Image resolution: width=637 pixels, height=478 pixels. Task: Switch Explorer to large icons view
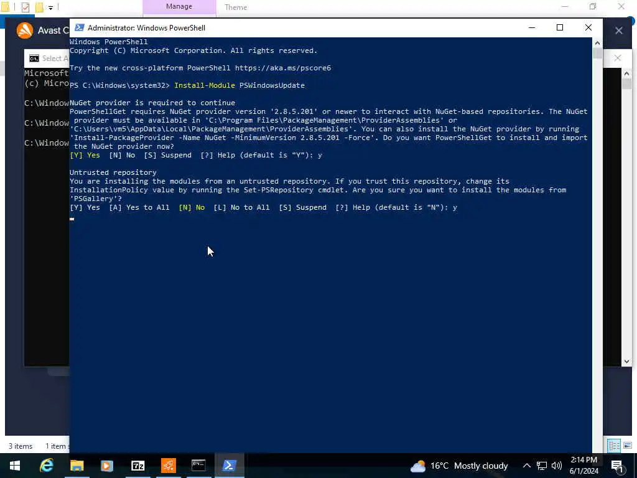[x=628, y=446]
